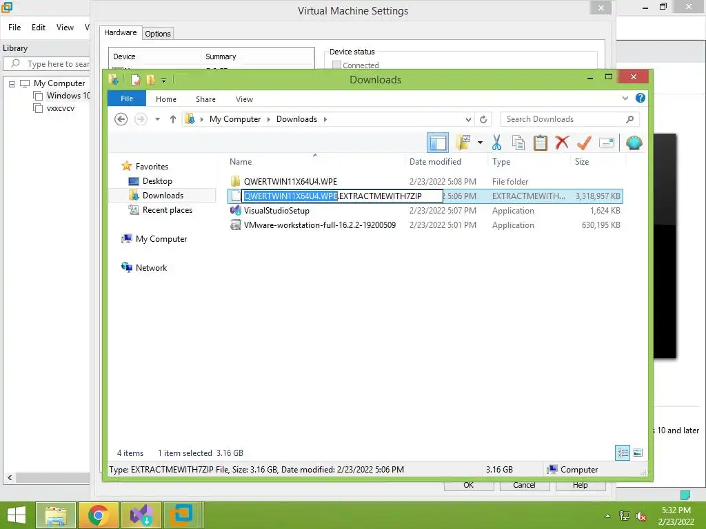This screenshot has width=706, height=529.
Task: Click the Up one level arrow
Action: coord(173,119)
